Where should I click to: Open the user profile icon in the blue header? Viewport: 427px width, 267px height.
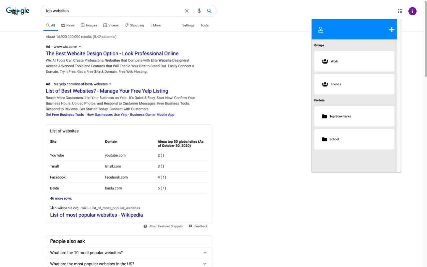click(x=321, y=30)
